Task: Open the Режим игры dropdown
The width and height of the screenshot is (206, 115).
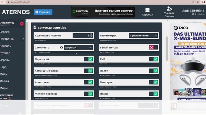Action: 144,35
